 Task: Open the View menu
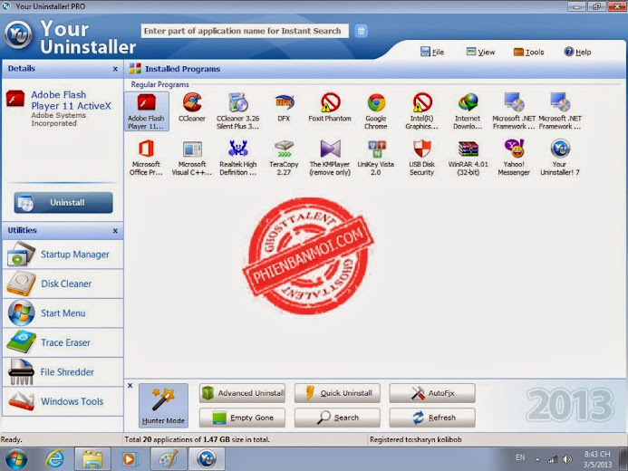(480, 52)
